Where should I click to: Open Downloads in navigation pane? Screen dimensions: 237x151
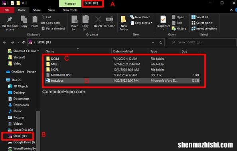coord(18,105)
